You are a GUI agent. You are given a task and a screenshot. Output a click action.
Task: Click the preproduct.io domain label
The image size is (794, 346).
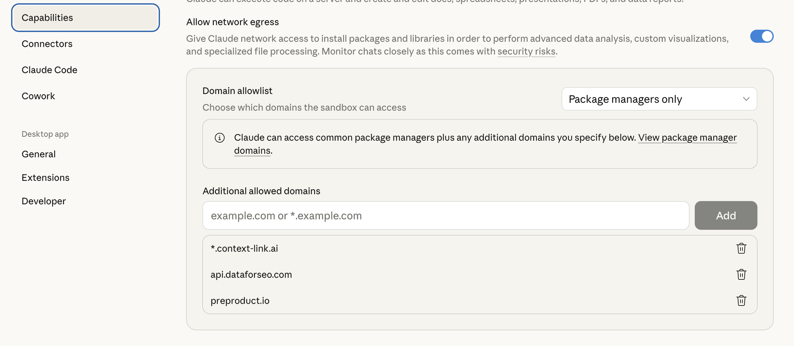pos(240,301)
